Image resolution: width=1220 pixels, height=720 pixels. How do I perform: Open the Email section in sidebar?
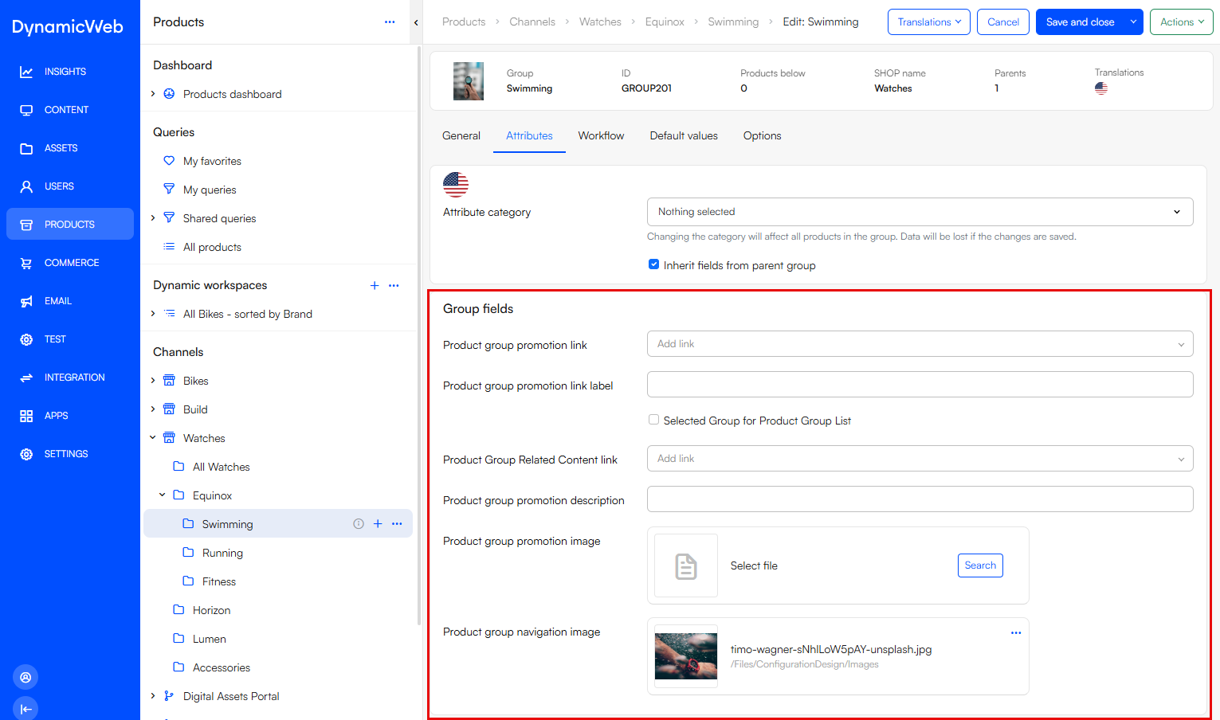click(57, 300)
